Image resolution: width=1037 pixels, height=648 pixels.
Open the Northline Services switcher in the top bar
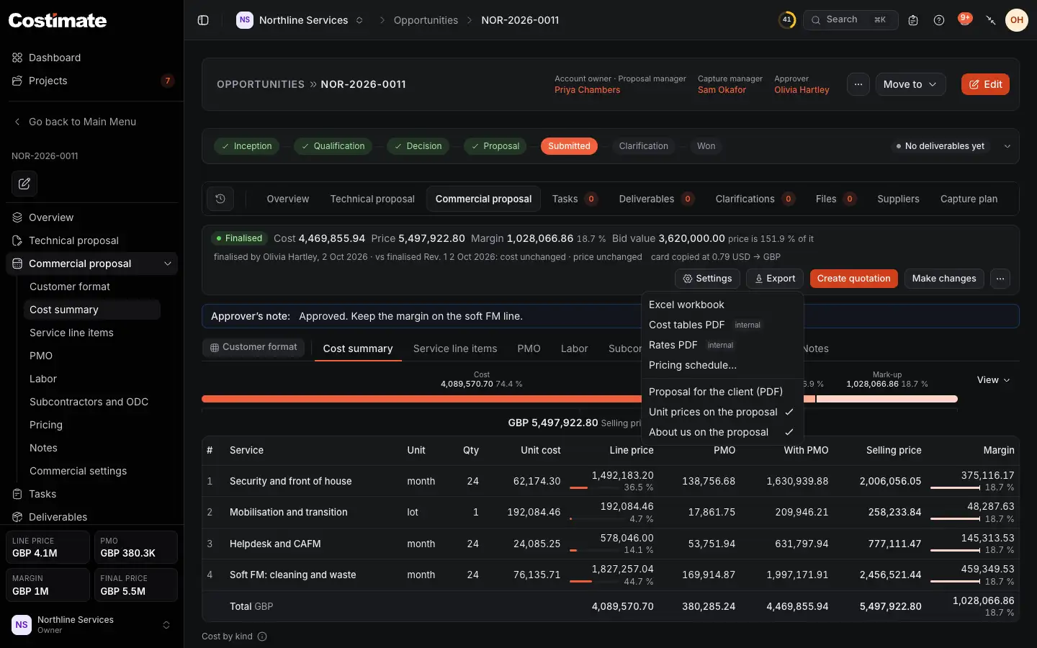click(300, 20)
